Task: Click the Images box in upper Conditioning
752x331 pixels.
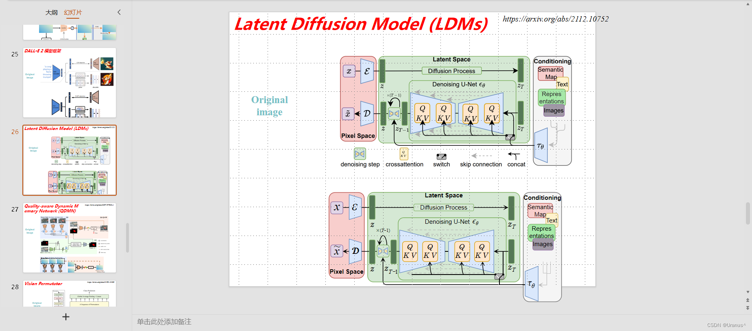Action: click(x=554, y=110)
